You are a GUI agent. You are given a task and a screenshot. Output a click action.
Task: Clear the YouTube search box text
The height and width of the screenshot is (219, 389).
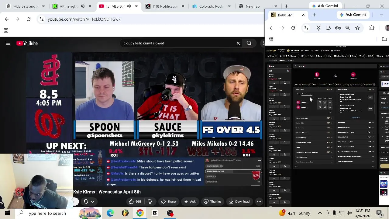[x=238, y=43]
